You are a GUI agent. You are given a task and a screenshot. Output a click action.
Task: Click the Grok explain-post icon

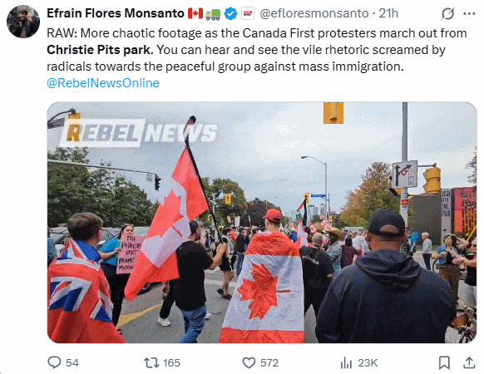(447, 13)
